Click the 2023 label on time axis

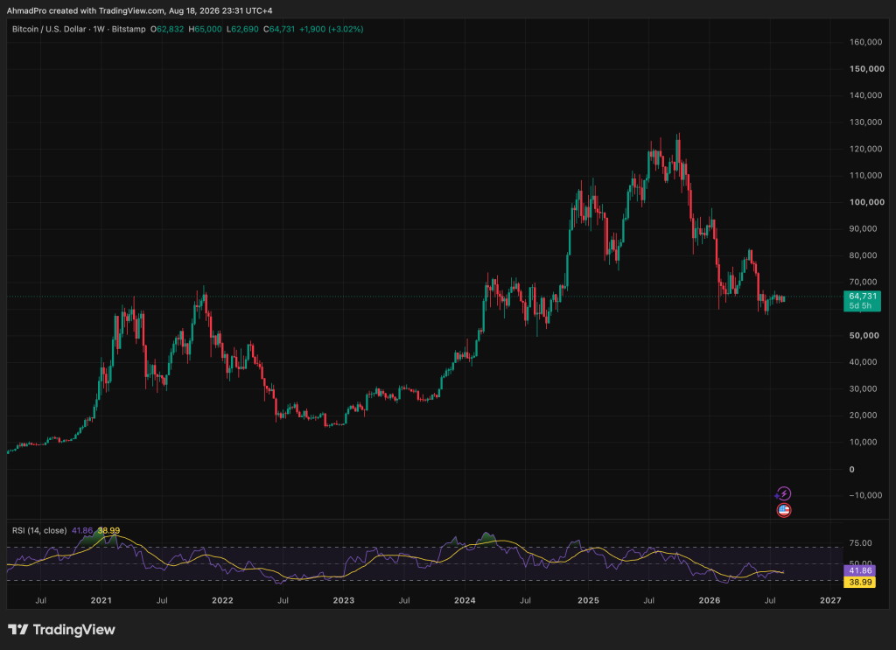pyautogui.click(x=343, y=600)
